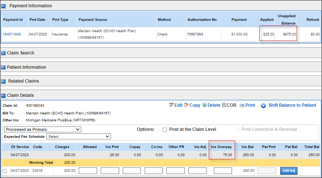Click the Print printer icon
The width and height of the screenshot is (322, 178).
[242, 105]
